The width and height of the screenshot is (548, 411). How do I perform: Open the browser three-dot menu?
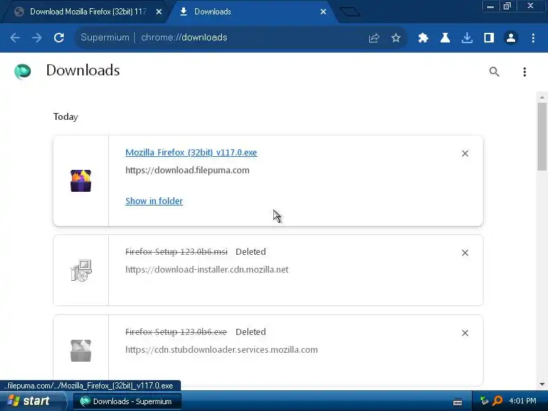(533, 38)
